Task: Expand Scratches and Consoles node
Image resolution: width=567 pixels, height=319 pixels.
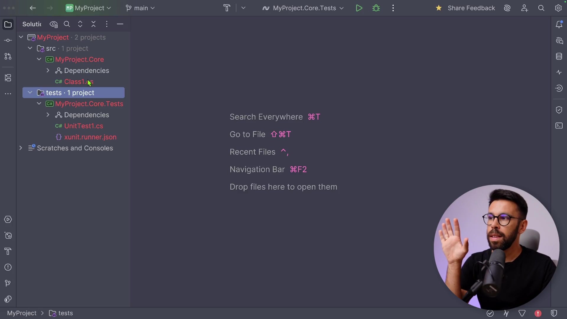Action: pos(21,148)
